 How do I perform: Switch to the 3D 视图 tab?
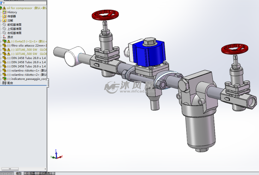pyautogui.click(x=30, y=173)
